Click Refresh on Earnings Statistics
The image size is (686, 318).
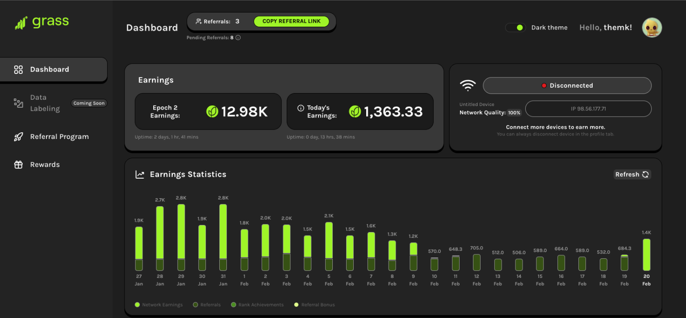[x=632, y=174]
